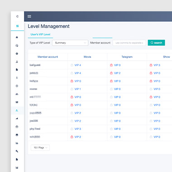
Task: Click the grey Movie lock in the second row
Action: (72, 73)
